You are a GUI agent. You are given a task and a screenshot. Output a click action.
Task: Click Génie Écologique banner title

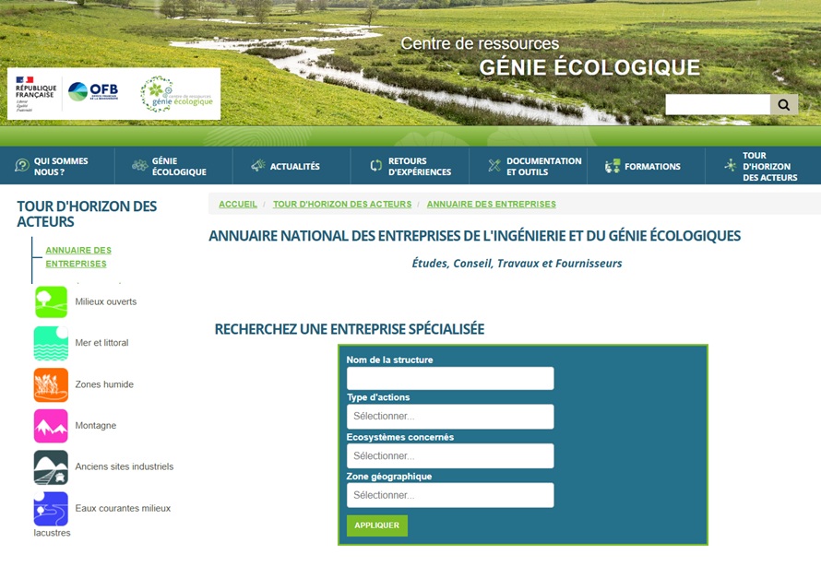click(589, 67)
